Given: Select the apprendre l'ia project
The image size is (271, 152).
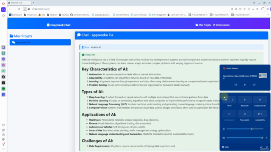Looking at the screenshot, I should (40, 42).
